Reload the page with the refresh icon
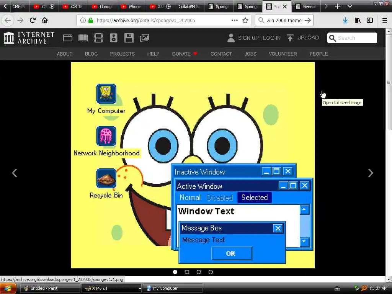Viewport: 392px width, 294px height. [x=33, y=20]
